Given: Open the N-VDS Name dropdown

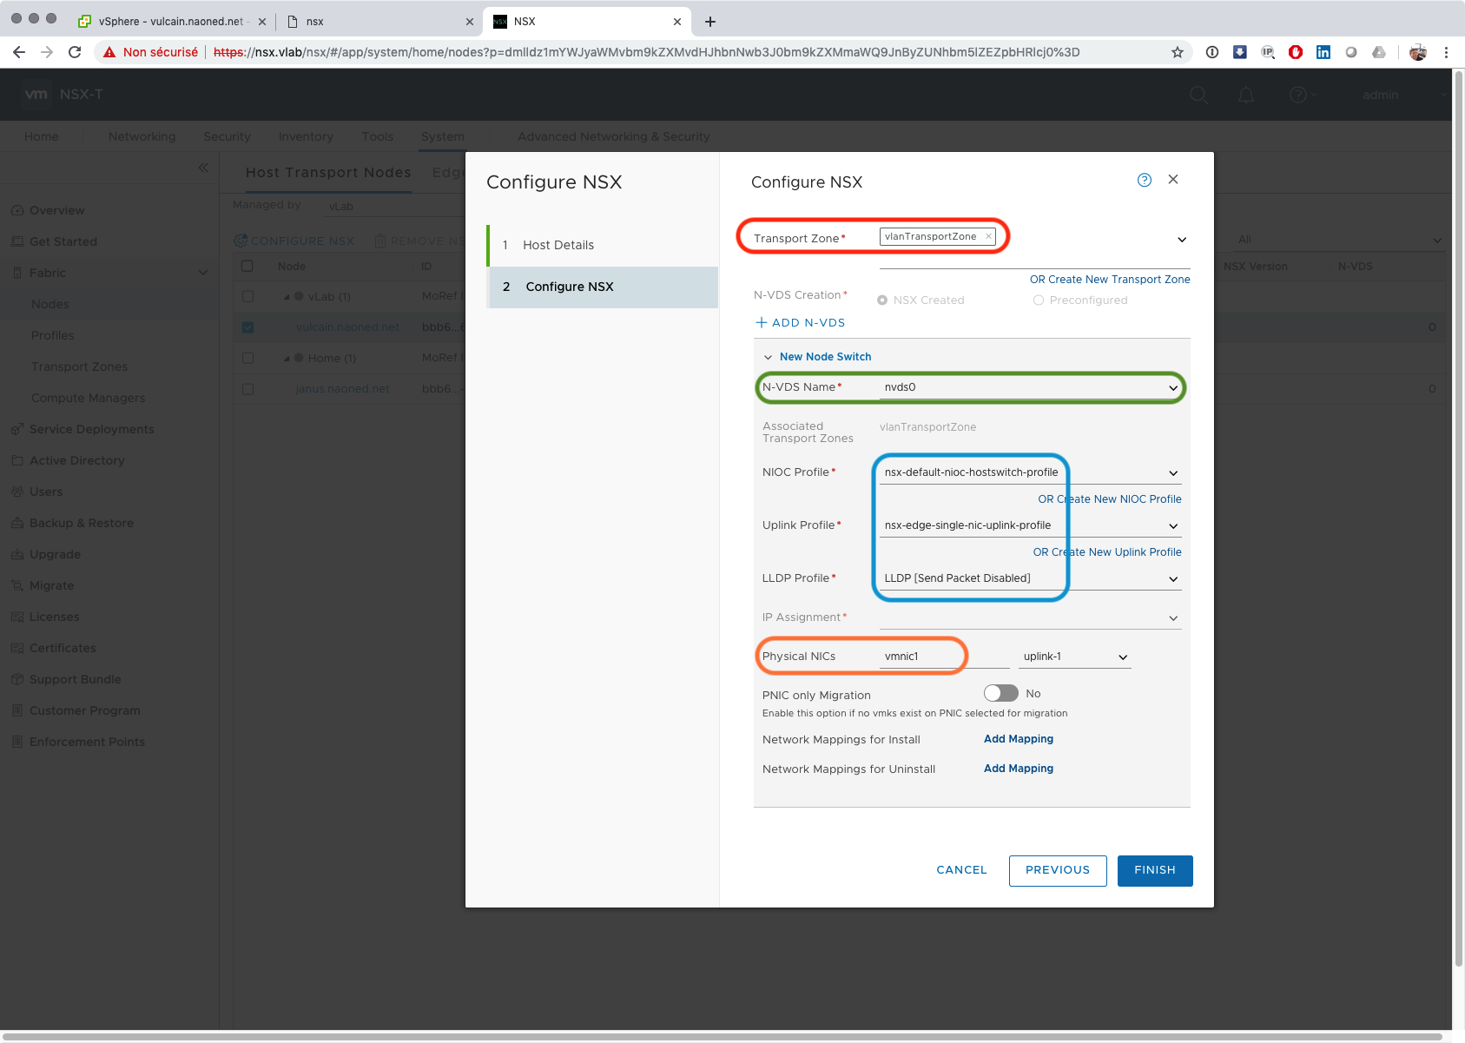Looking at the screenshot, I should point(1172,388).
